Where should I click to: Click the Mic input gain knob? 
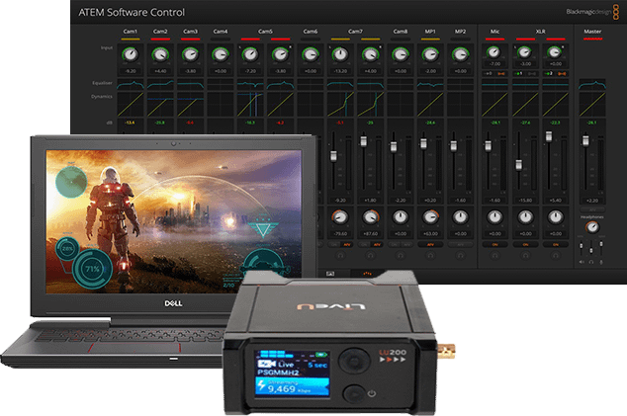[x=494, y=51]
